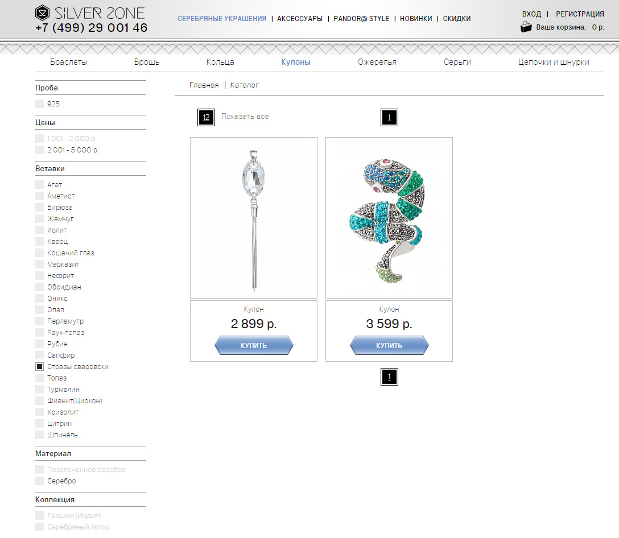This screenshot has height=538, width=619.
Task: Enable the 2 001 - 5 000 р. price filter
Action: pyautogui.click(x=39, y=150)
